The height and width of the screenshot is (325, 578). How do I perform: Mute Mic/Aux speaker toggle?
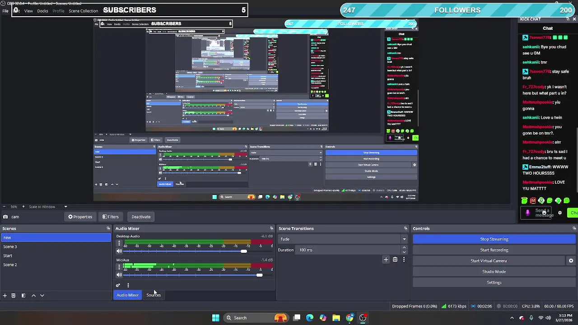point(119,275)
